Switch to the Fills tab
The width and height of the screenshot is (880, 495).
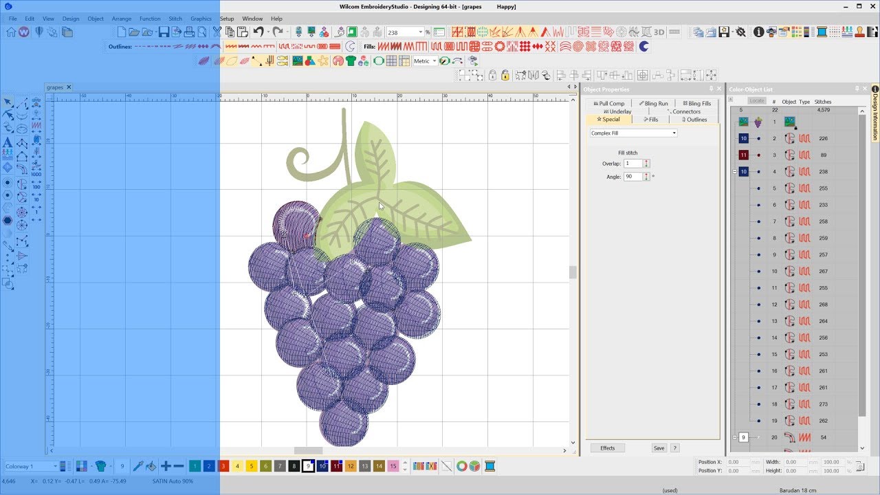651,120
